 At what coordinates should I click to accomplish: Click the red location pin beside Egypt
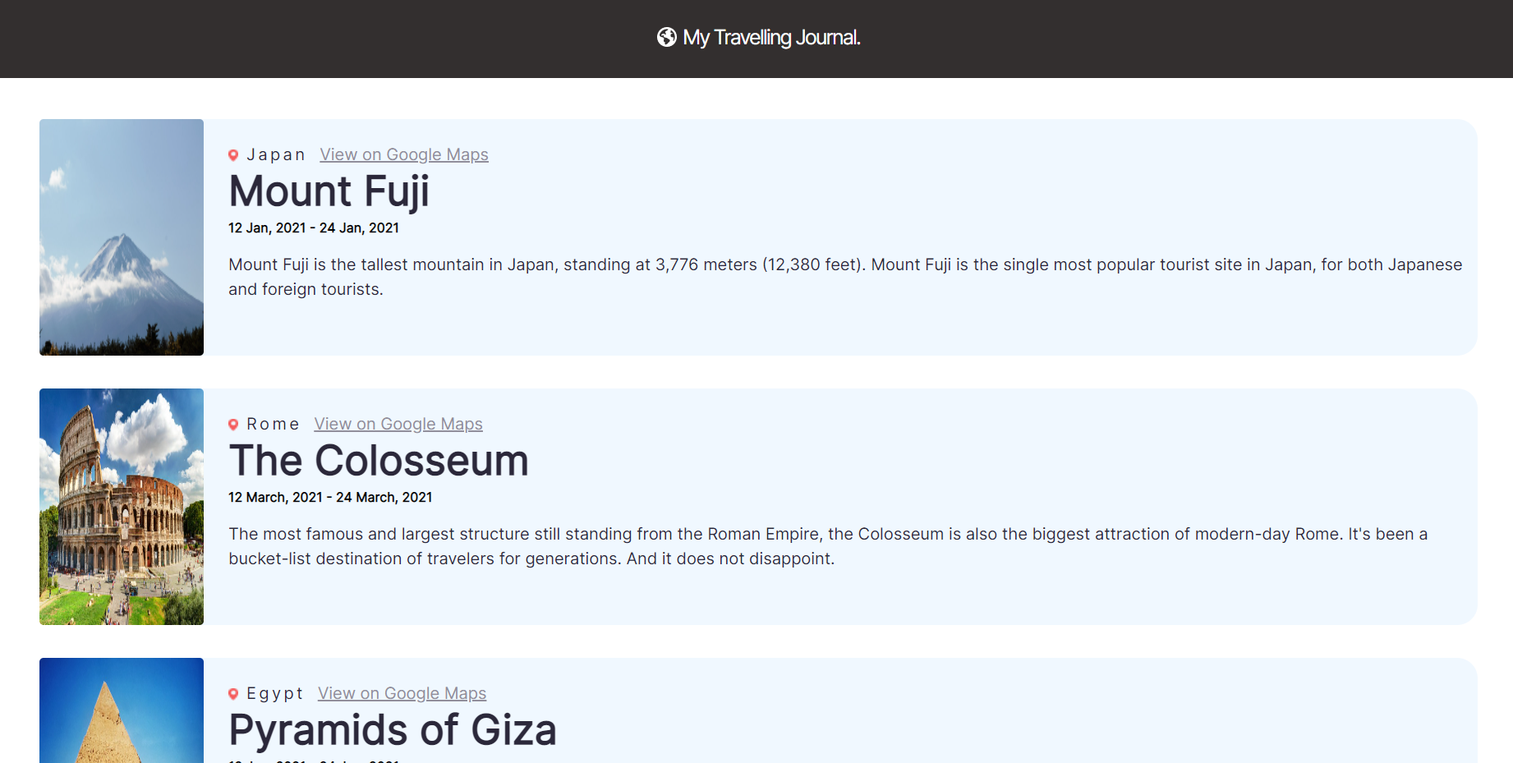click(233, 694)
